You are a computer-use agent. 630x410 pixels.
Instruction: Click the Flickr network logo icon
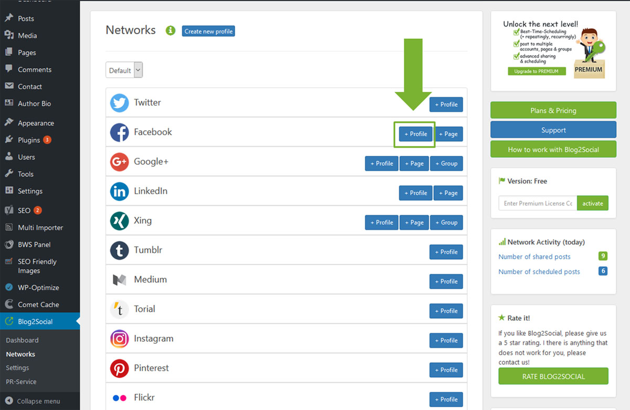point(120,397)
